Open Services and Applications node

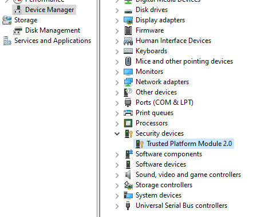53,41
